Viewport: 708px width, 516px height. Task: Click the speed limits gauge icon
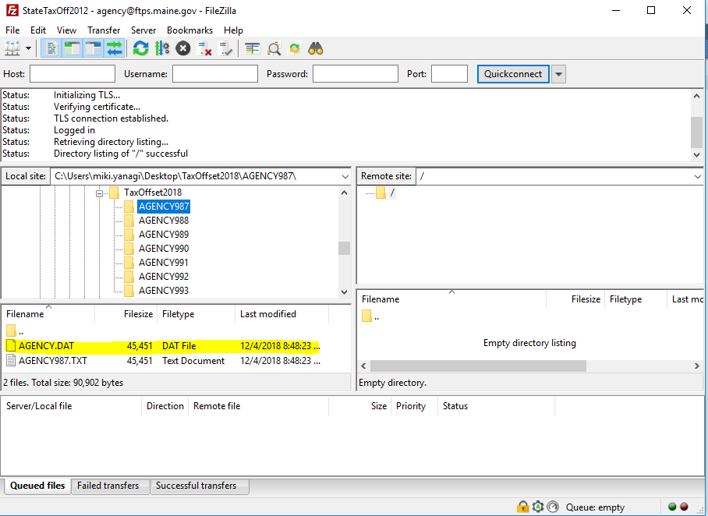pyautogui.click(x=553, y=507)
